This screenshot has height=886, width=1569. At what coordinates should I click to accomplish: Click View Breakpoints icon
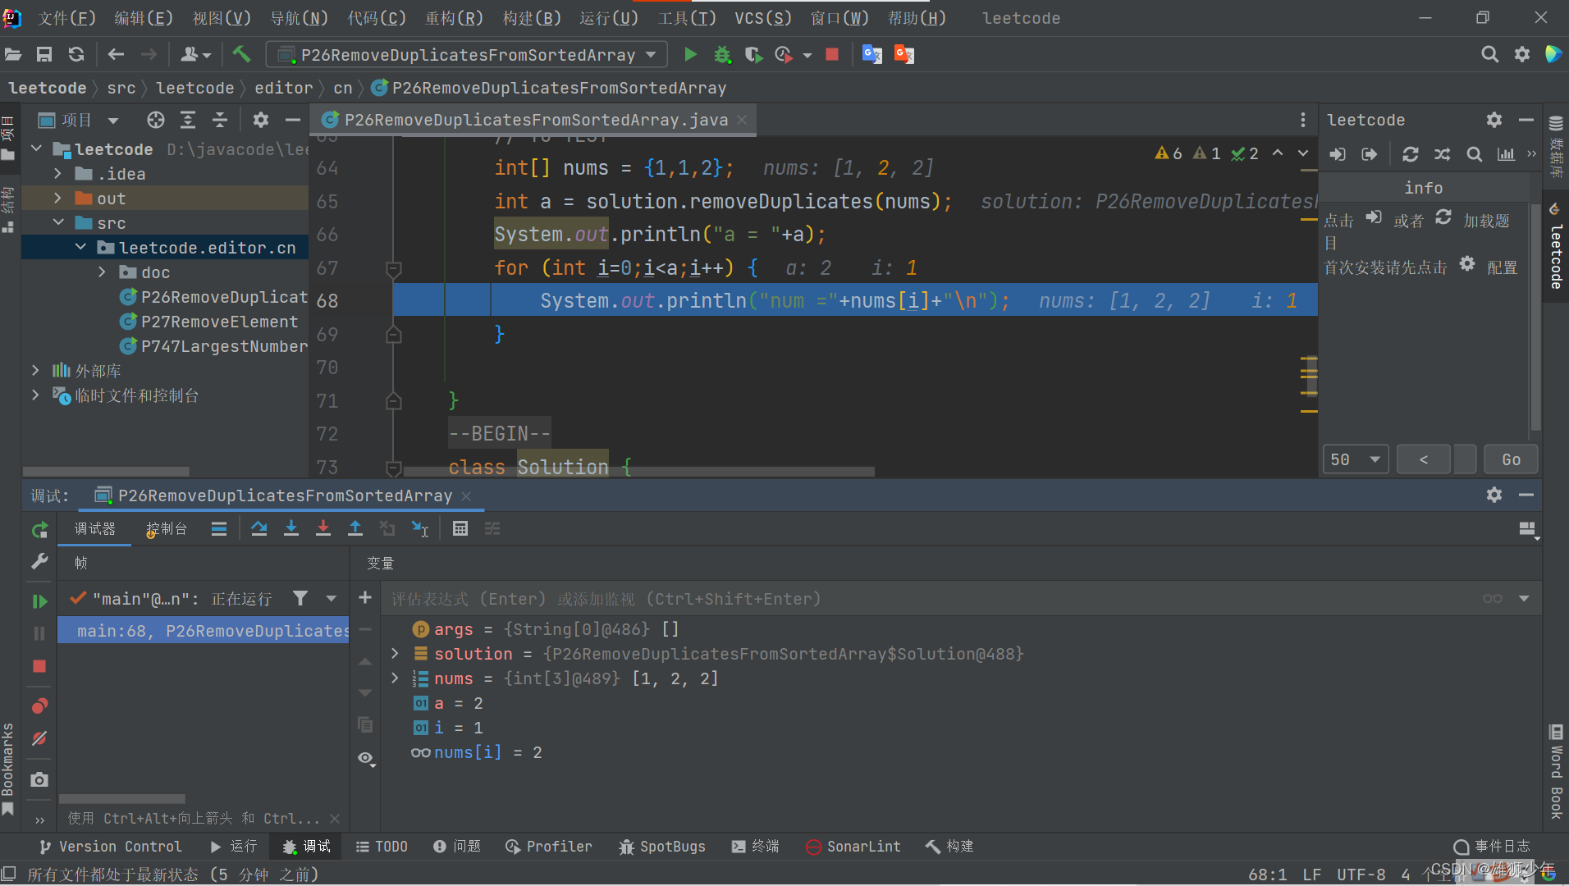click(x=39, y=706)
